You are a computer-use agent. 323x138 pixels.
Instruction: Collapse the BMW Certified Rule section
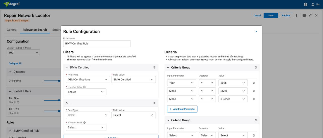click(x=10, y=131)
